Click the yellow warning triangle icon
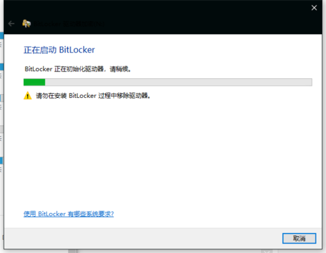 click(x=28, y=96)
